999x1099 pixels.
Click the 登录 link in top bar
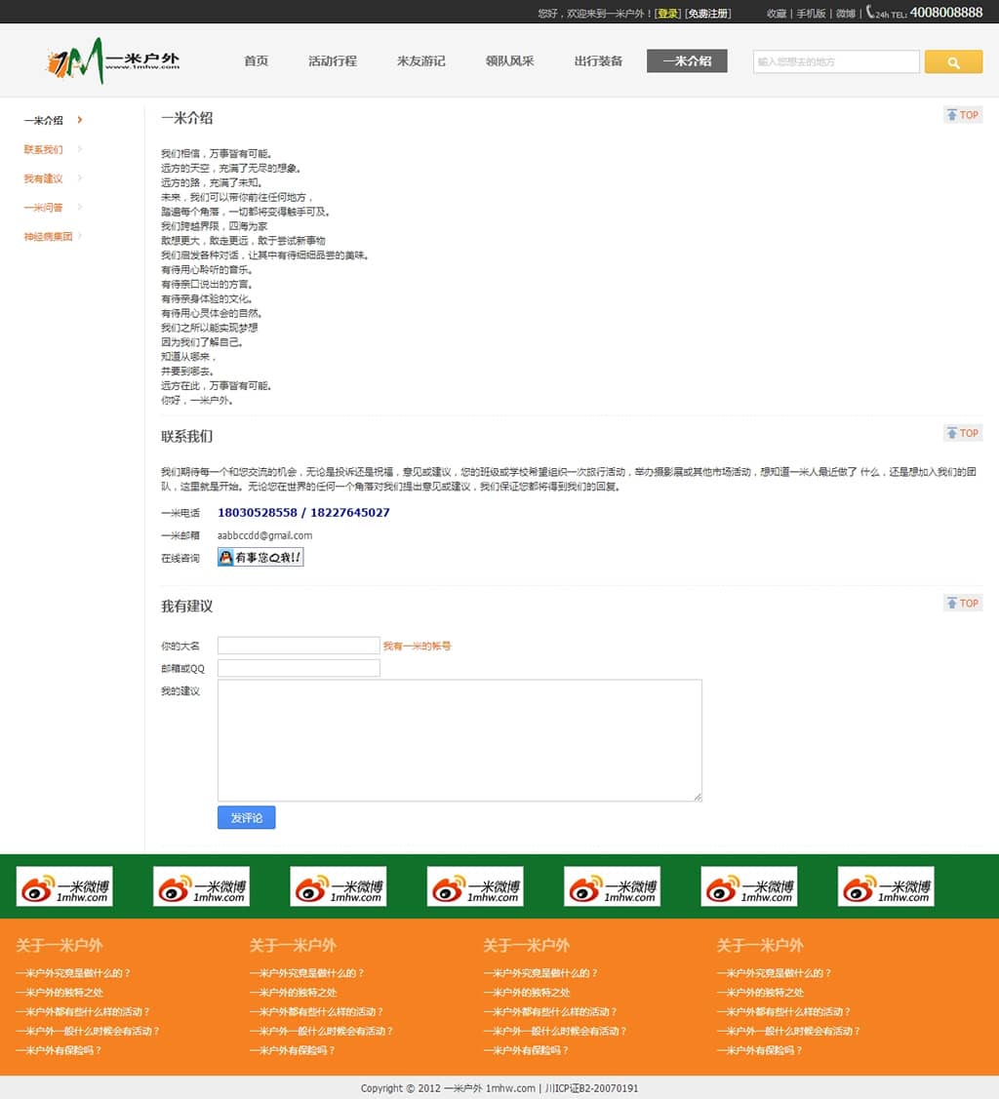(667, 14)
